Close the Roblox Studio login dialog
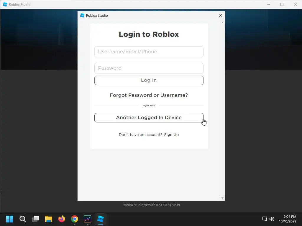Screen dimensions: 302x226 click(x=221, y=15)
